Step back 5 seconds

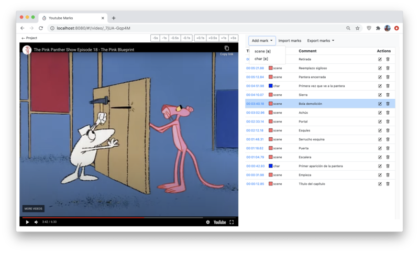coord(156,38)
